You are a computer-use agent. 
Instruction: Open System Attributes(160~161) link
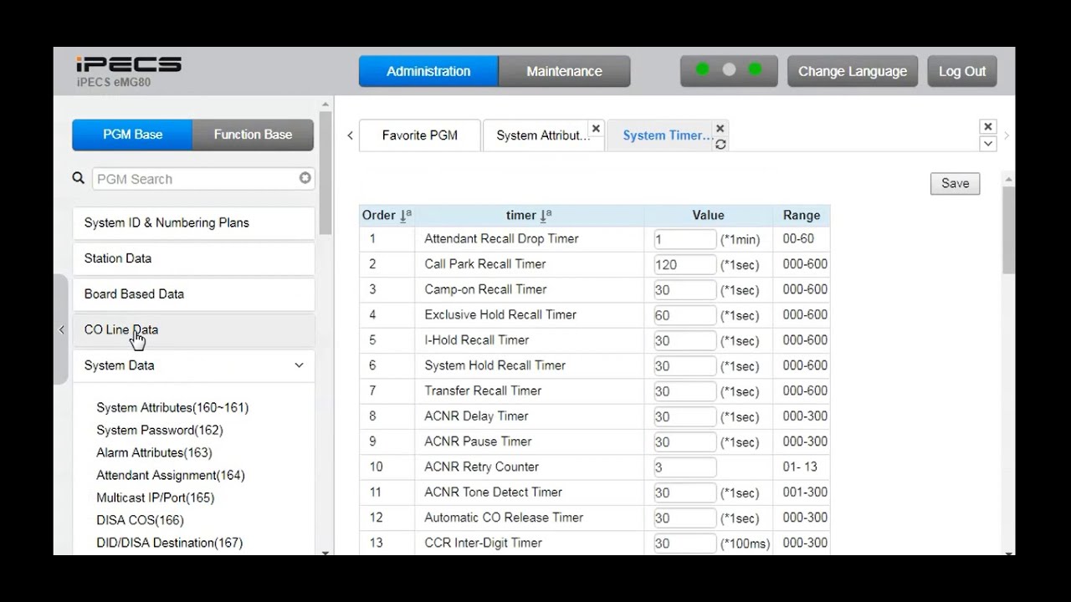pyautogui.click(x=172, y=408)
